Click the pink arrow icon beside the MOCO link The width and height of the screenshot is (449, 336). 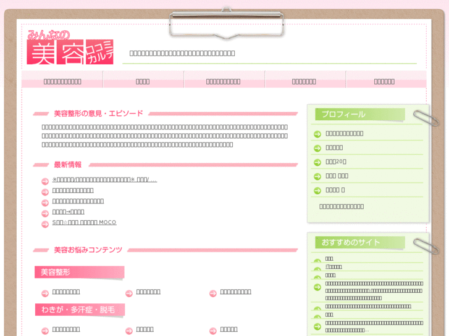click(x=45, y=224)
